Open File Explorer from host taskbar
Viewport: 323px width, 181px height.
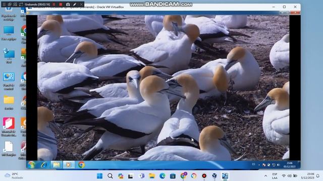point(152,176)
